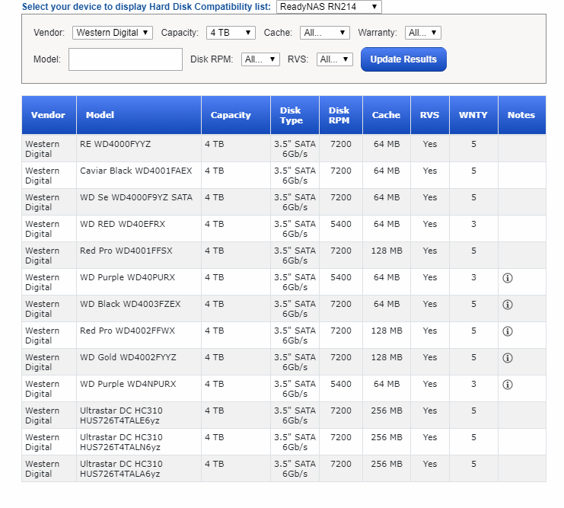Click the Update Results button
This screenshot has height=508, width=564.
(x=403, y=59)
